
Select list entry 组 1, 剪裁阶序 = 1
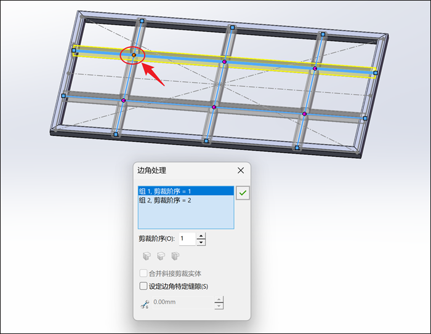[x=186, y=191]
